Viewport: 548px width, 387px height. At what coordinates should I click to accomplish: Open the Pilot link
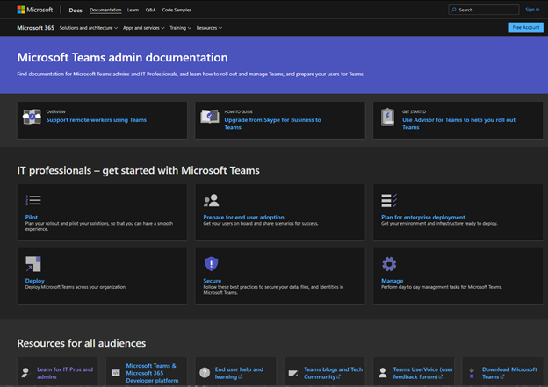(32, 217)
